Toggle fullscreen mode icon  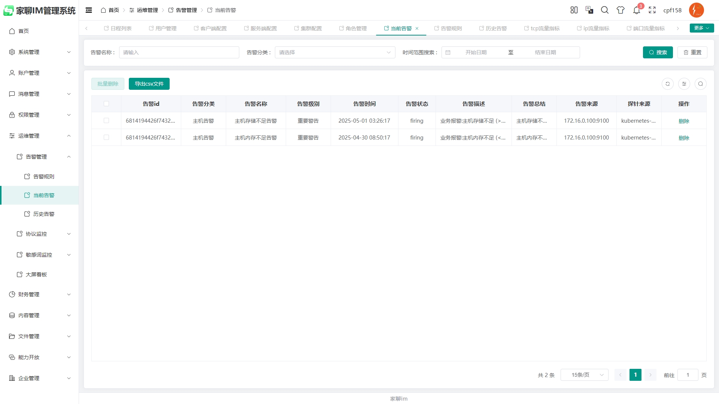pyautogui.click(x=652, y=10)
